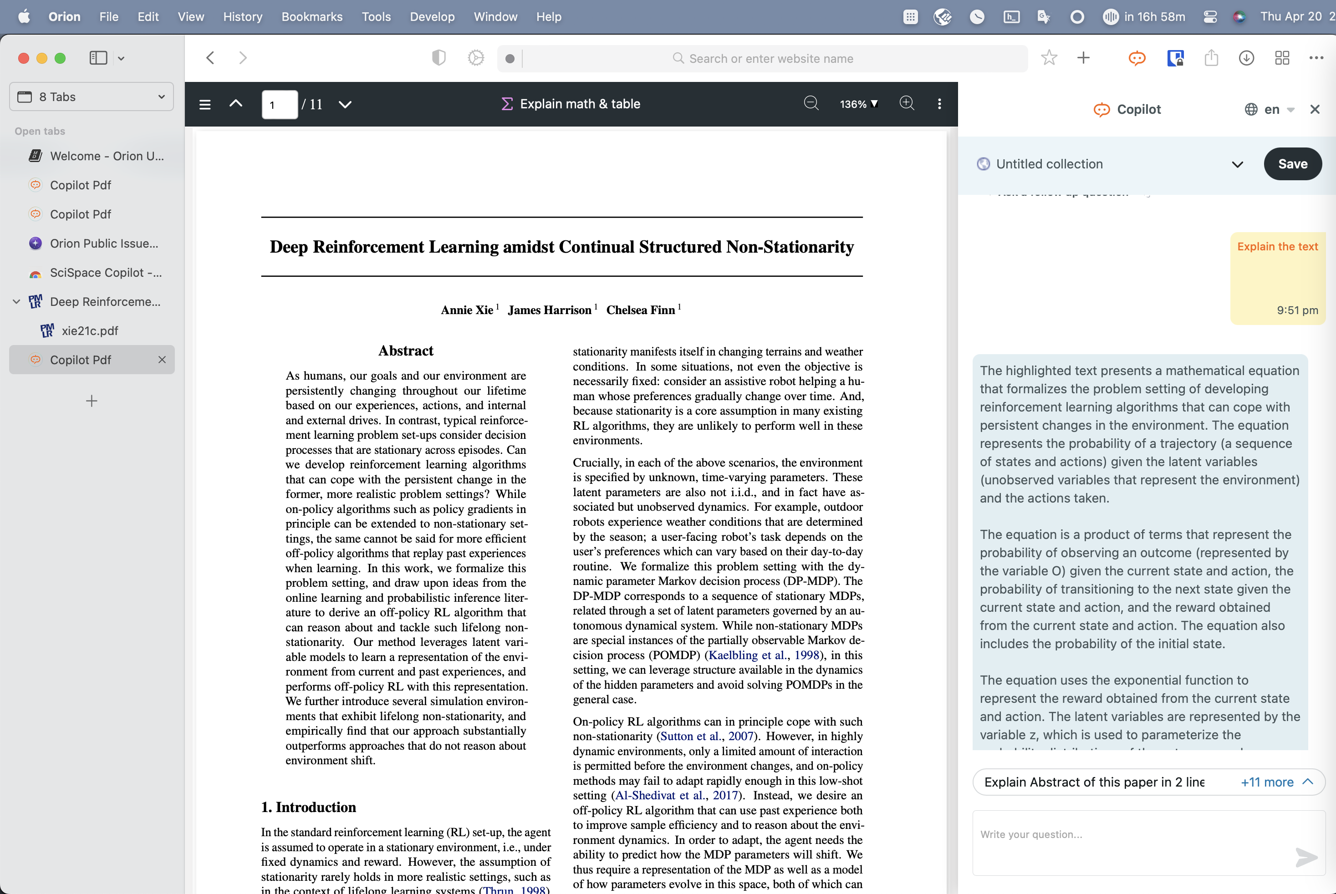Click the Save collection button
The height and width of the screenshot is (894, 1336).
pyautogui.click(x=1292, y=164)
